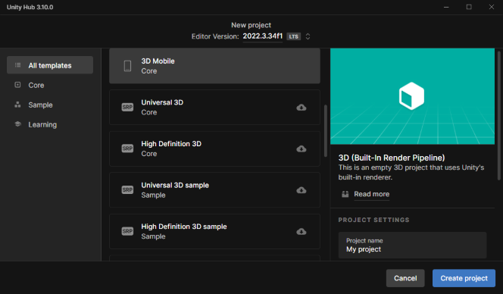Click the 3D (Built-In Render Pipeline) heading
Image resolution: width=503 pixels, height=294 pixels.
(x=392, y=158)
